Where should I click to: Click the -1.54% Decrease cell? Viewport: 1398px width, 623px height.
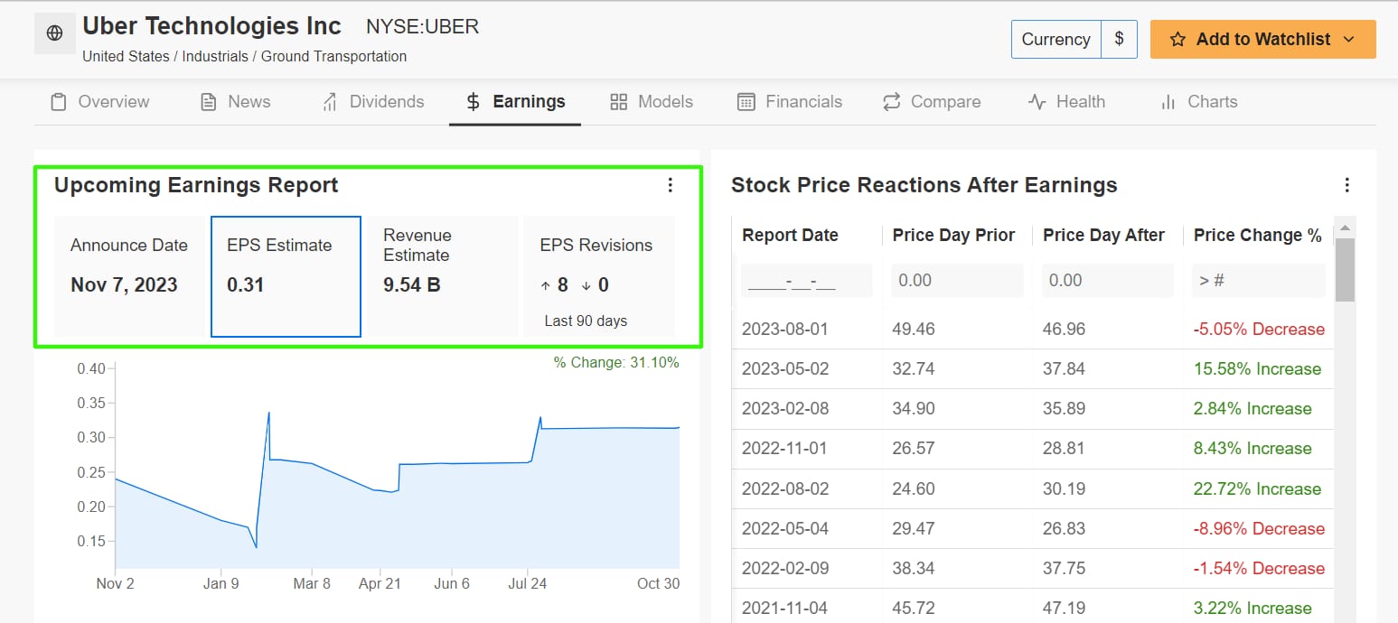[x=1259, y=569]
